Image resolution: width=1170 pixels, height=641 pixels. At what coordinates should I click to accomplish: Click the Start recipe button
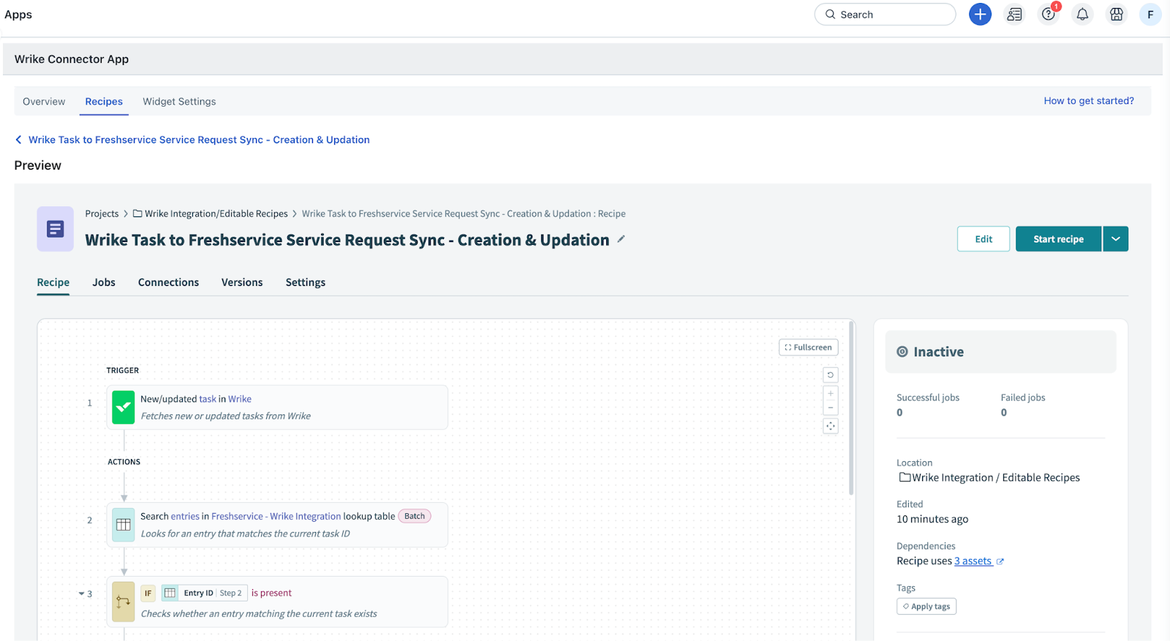1058,239
